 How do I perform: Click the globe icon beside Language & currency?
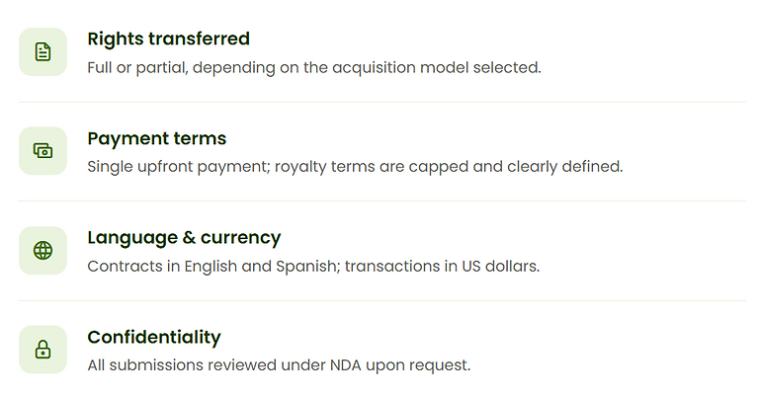pyautogui.click(x=42, y=251)
